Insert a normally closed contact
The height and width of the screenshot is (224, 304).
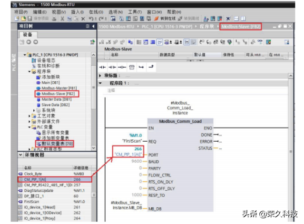(x=112, y=67)
